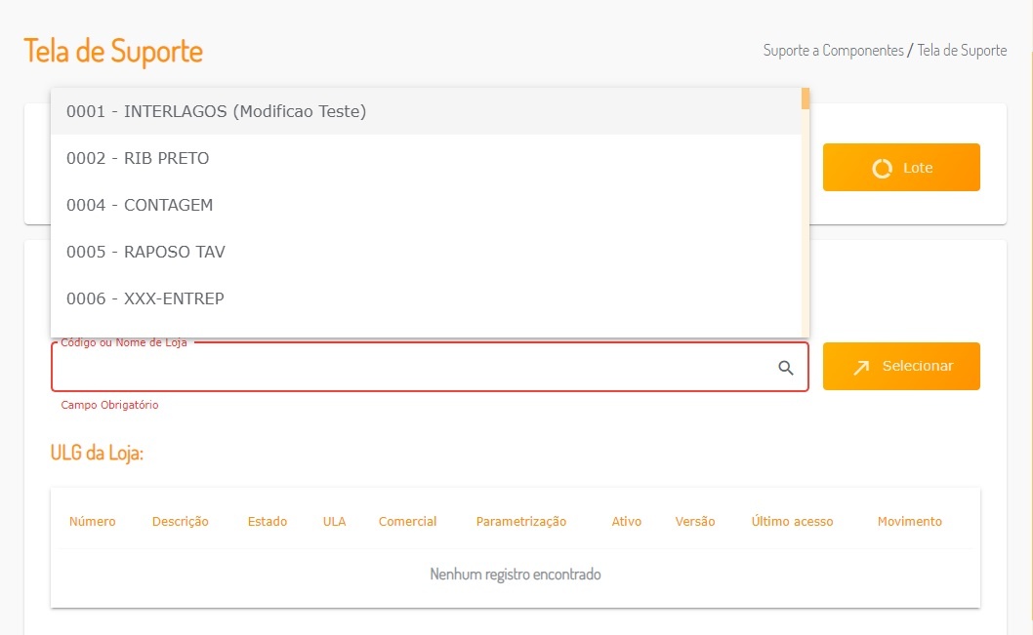Screen dimensions: 1033x635
Task: Sort by the Descrição column header
Action: tap(181, 522)
